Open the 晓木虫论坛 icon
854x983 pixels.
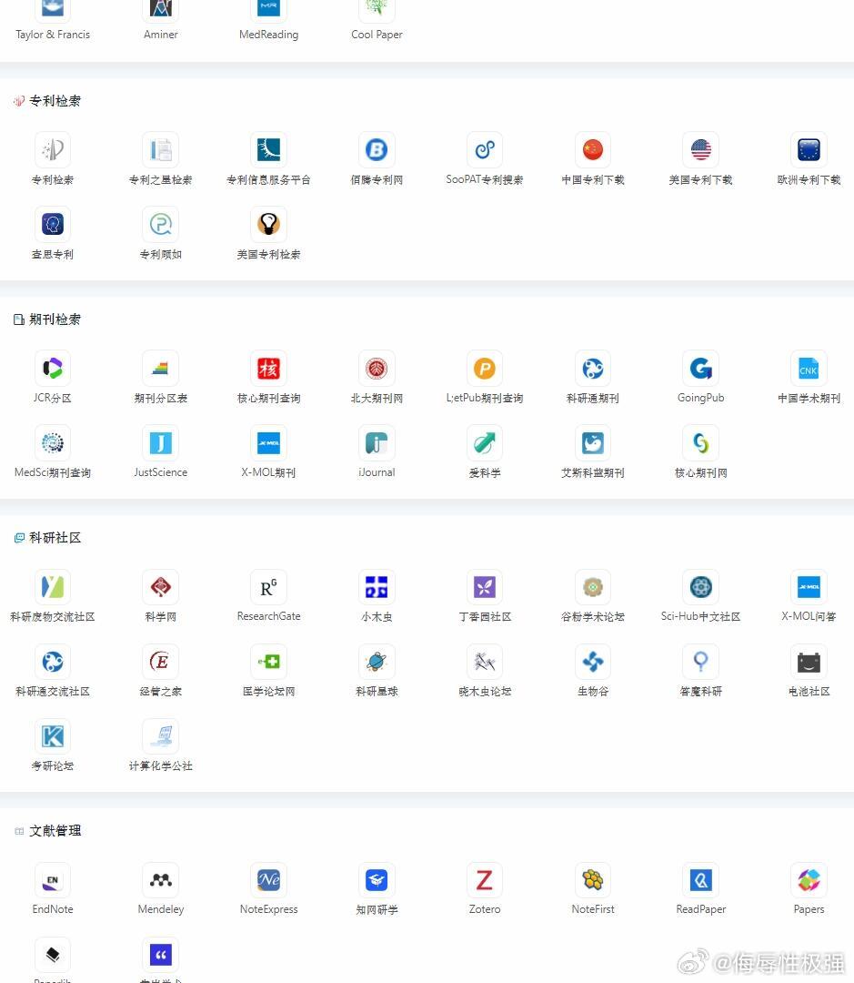[x=485, y=662]
